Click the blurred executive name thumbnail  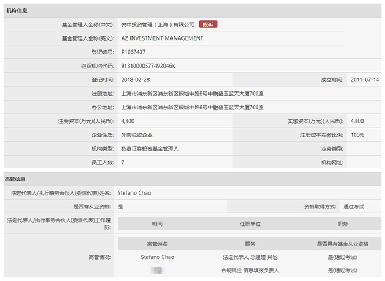pyautogui.click(x=157, y=271)
